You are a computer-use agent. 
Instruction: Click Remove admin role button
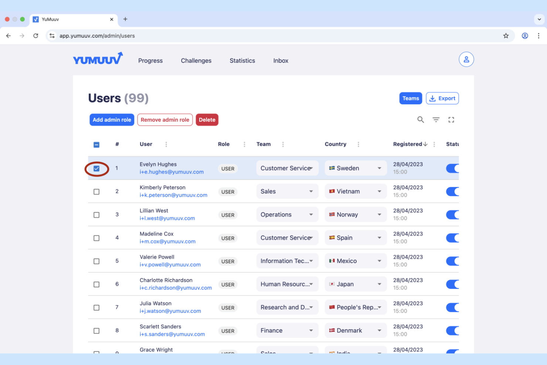[x=165, y=120]
